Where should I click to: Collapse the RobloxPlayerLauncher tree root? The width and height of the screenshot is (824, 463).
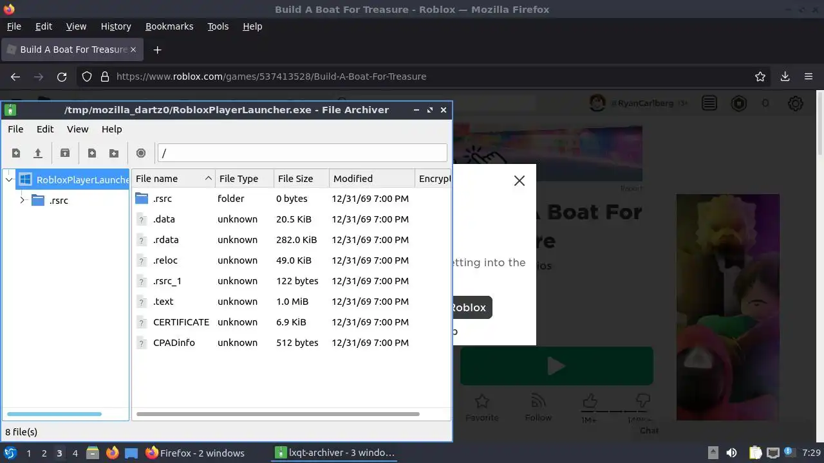coord(9,180)
